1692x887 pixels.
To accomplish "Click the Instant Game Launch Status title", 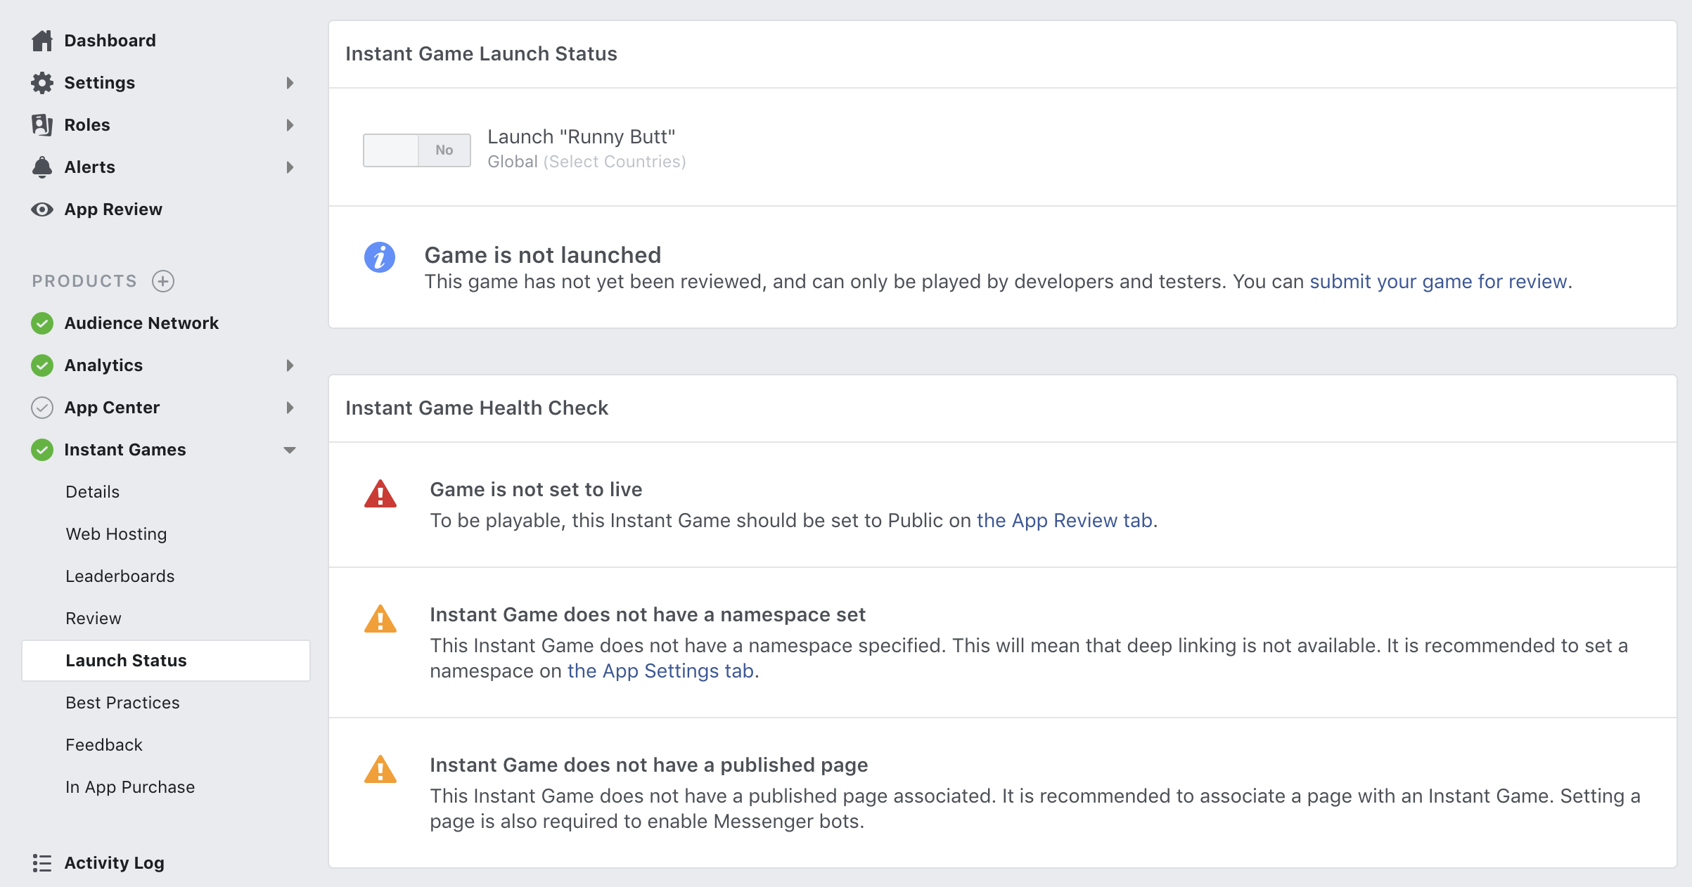I will 481,54.
